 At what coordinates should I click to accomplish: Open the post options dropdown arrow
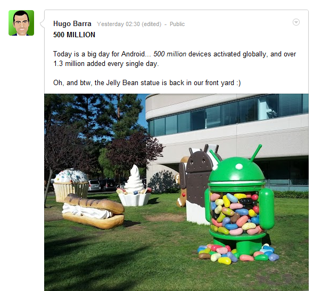point(296,22)
